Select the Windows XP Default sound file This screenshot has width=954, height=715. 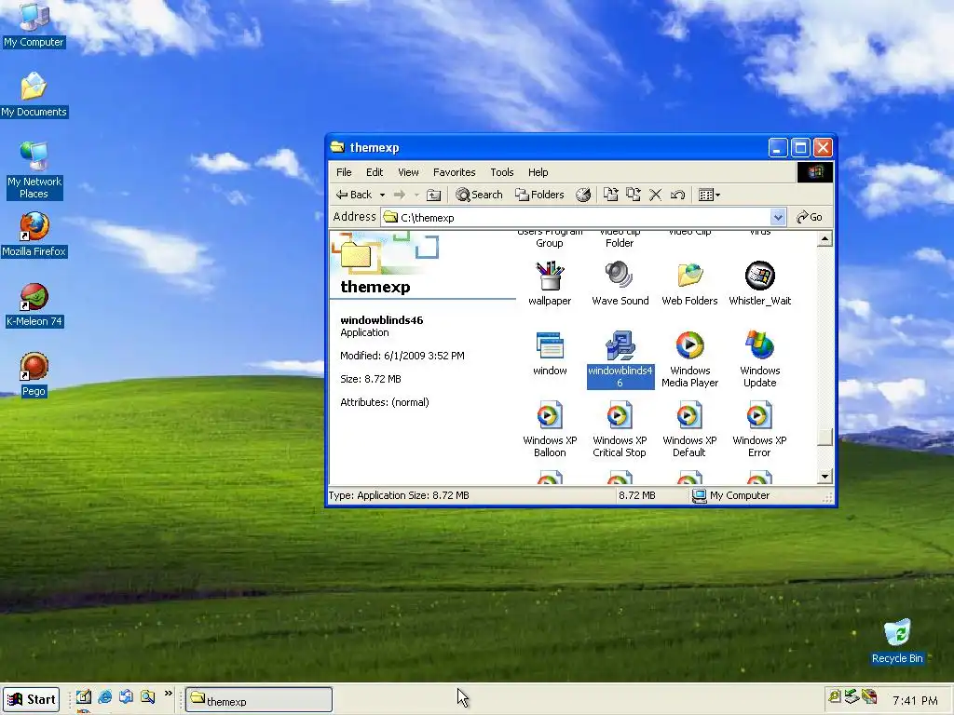pyautogui.click(x=690, y=429)
